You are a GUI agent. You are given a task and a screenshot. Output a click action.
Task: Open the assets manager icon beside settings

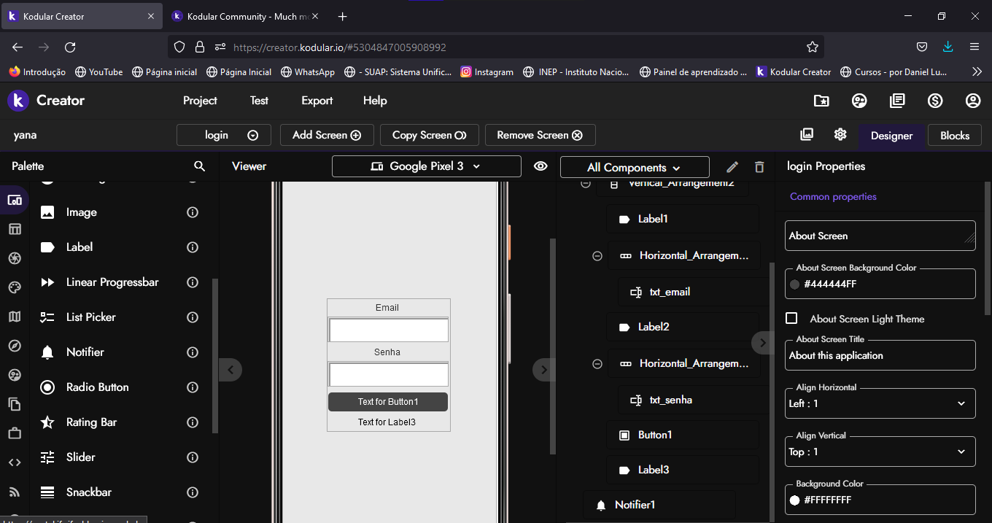(x=807, y=135)
